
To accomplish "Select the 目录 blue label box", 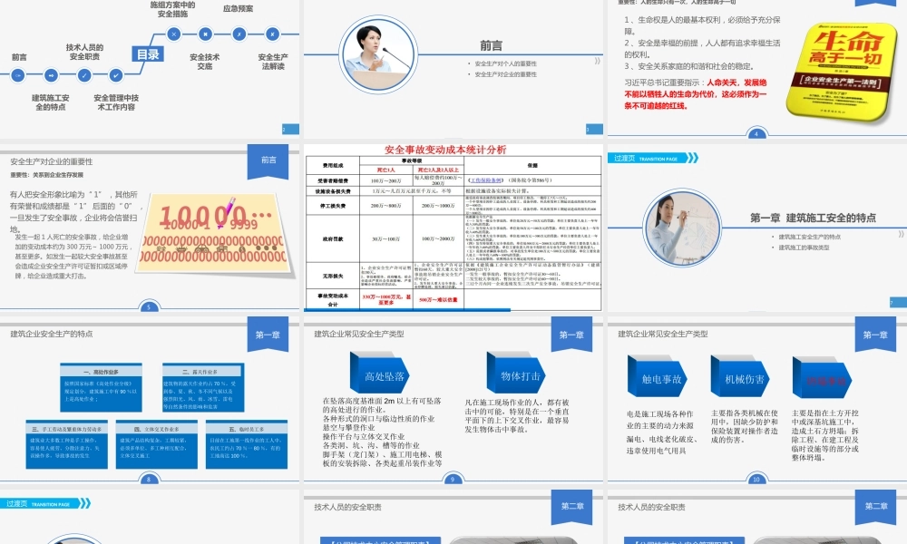I will pos(148,54).
